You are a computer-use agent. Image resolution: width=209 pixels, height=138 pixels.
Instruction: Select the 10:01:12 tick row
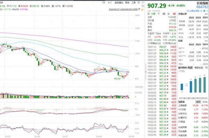[x=162, y=47]
